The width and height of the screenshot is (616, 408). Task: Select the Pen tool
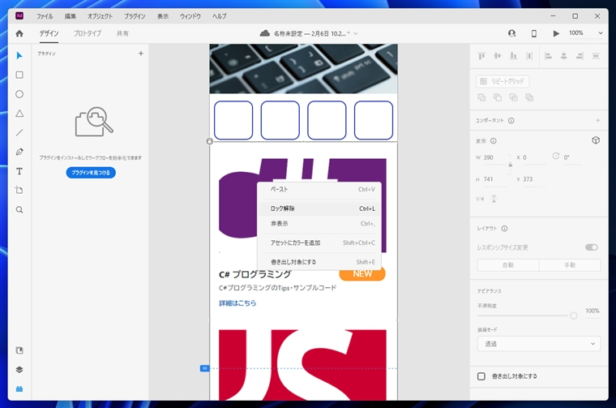19,152
